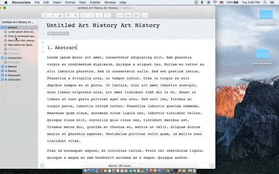Image resolution: width=279 pixels, height=174 pixels.
Task: Apply subscript with the T₁ button
Action: coord(76,15)
